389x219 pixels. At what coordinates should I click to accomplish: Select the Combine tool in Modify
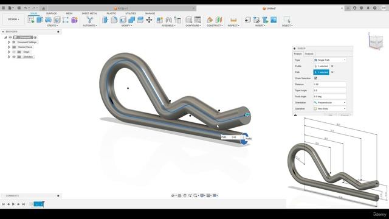click(x=131, y=20)
